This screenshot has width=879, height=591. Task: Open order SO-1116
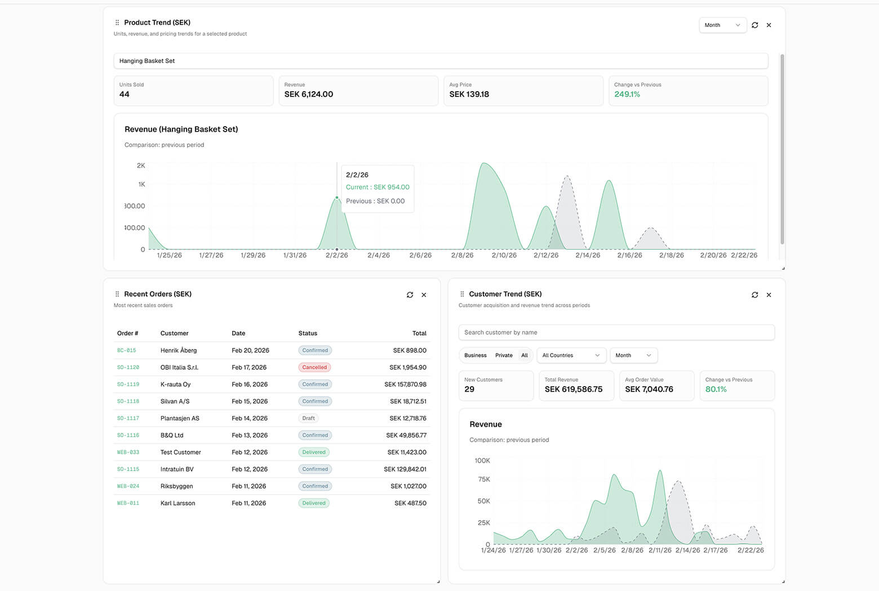click(x=128, y=435)
